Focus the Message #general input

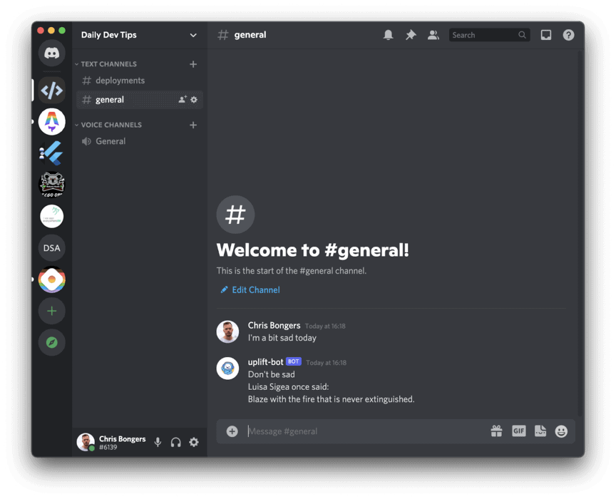(365, 431)
